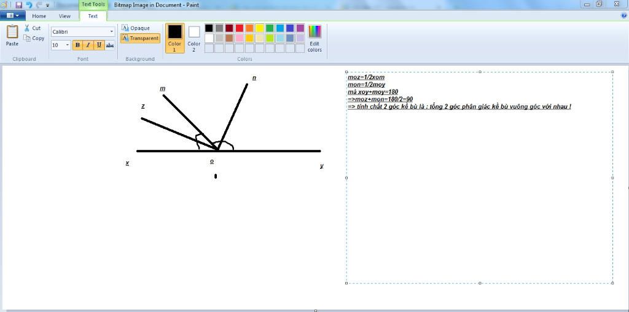The height and width of the screenshot is (312, 629).
Task: Undo the last action
Action: click(29, 5)
